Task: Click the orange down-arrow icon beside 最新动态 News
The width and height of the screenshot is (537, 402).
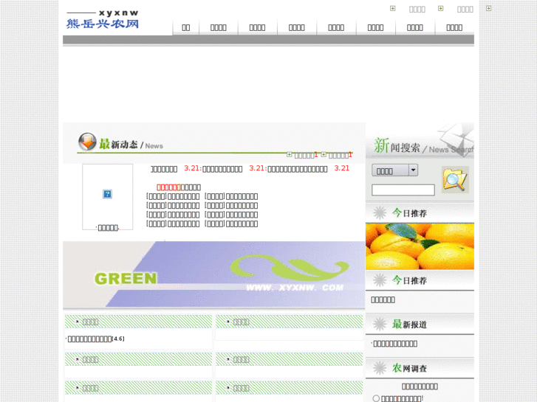Action: tap(87, 142)
